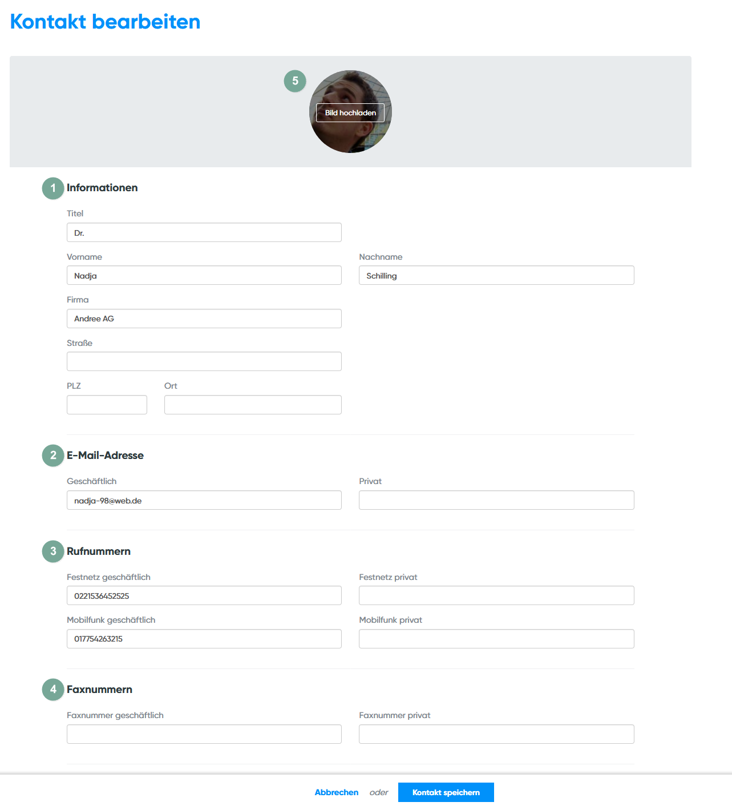Click the step 3 Rufnummern badge
The height and width of the screenshot is (810, 732).
click(53, 551)
